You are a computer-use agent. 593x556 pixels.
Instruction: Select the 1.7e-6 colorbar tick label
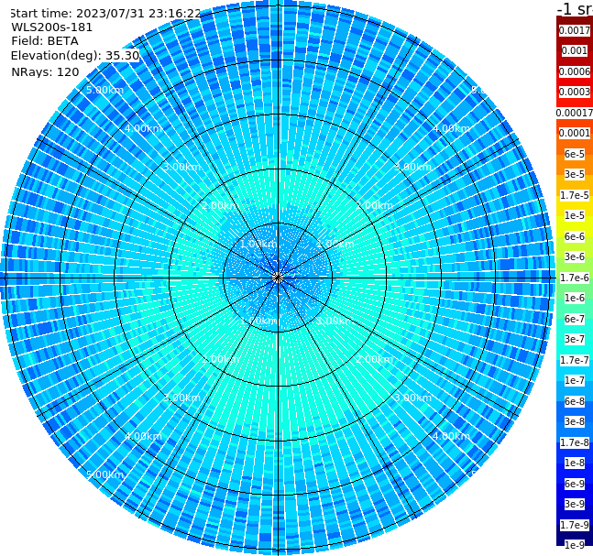coord(575,278)
